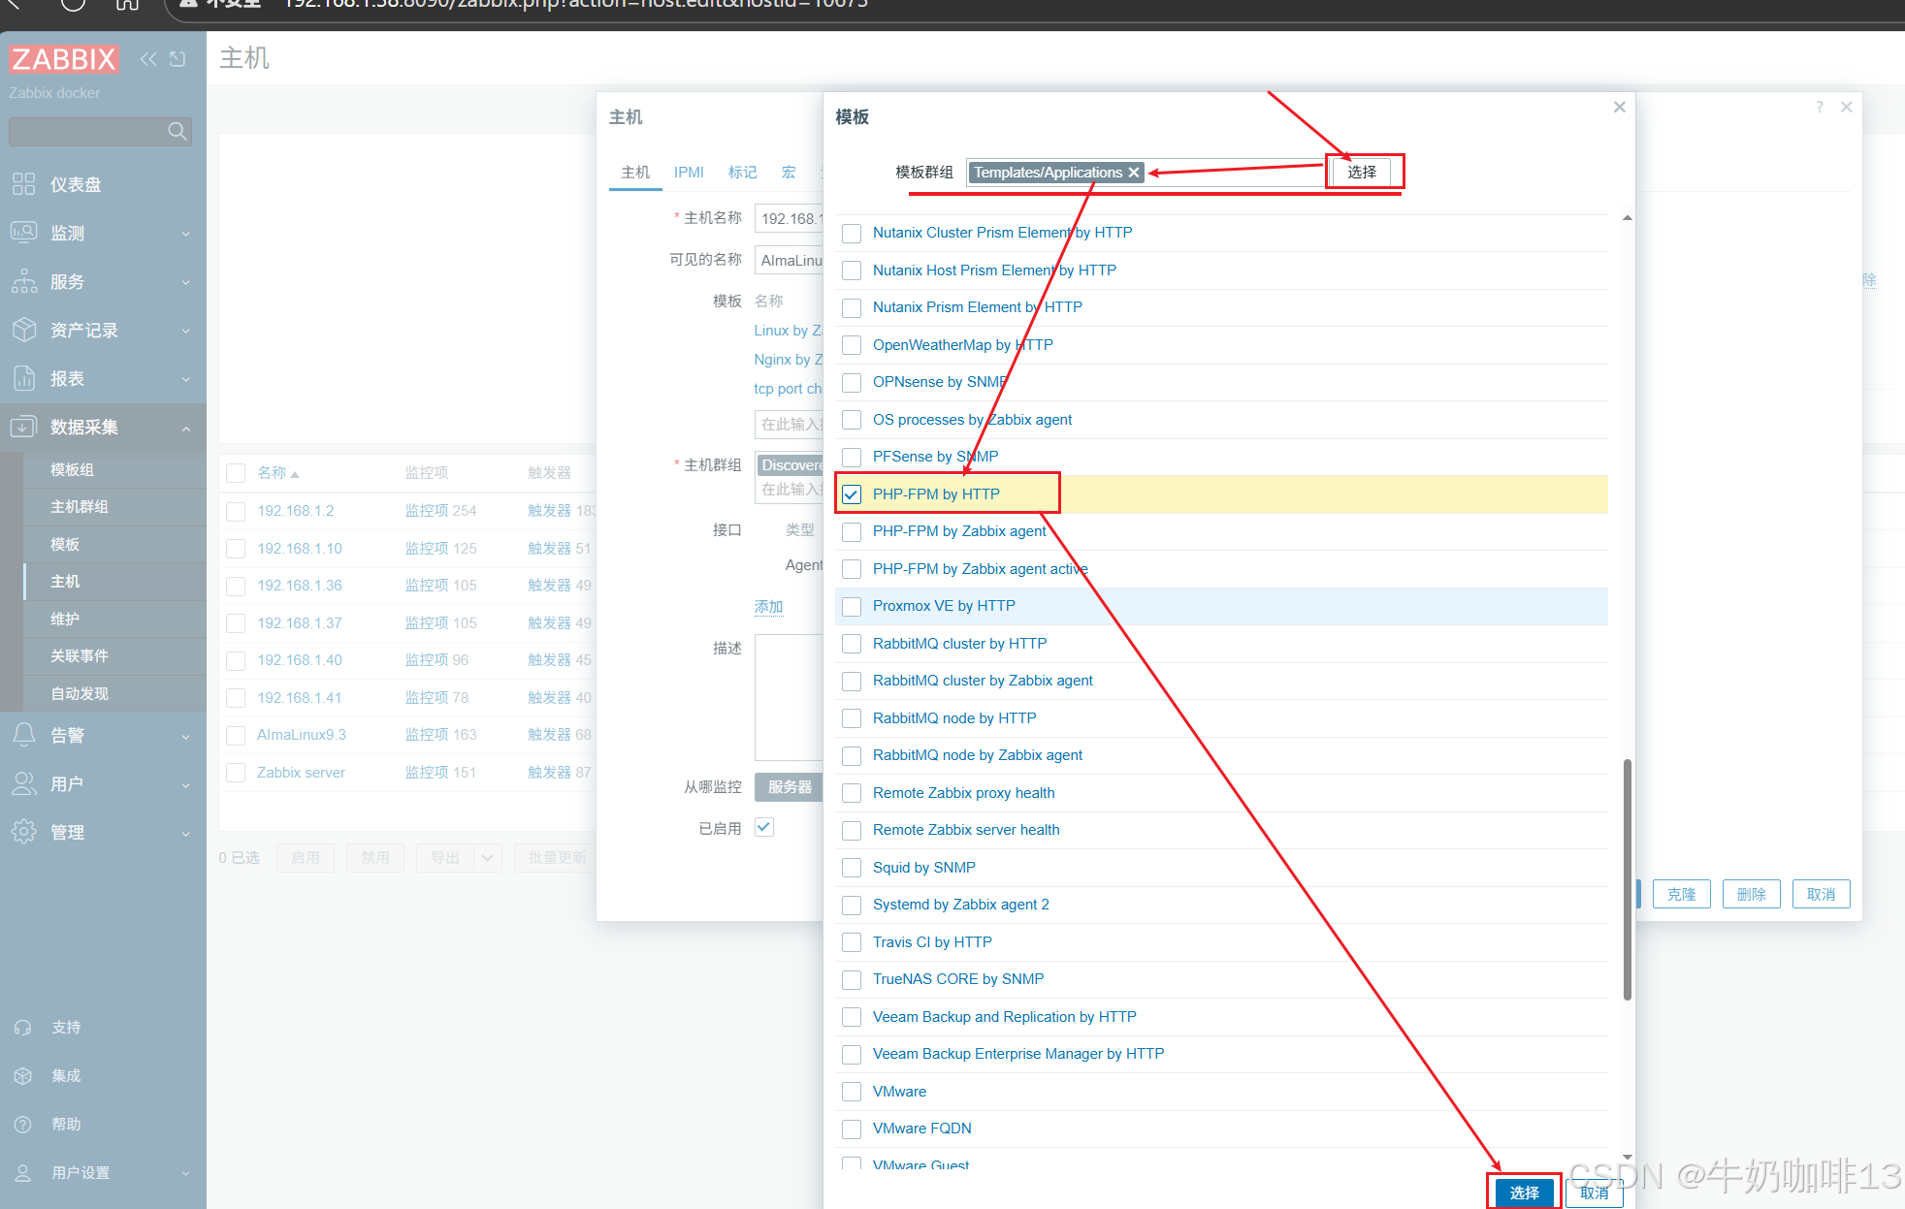Uncheck the PHP-FPM by HTTP checkbox

[x=852, y=494]
